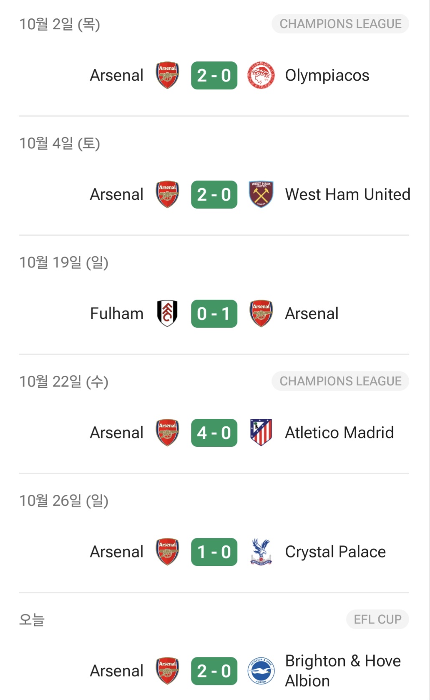Open Brighton & Hove Albion team name
This screenshot has width=430, height=700.
(x=342, y=671)
